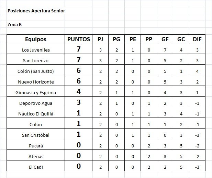Image resolution: width=212 pixels, height=178 pixels.
Task: Select the Deportivo Agua points value 3
Action: [x=79, y=102]
